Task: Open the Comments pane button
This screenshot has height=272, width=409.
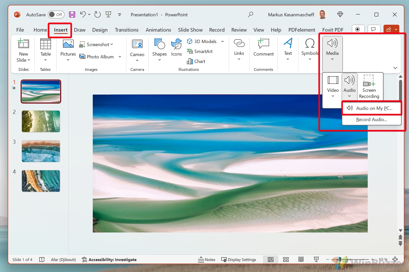Action: pyautogui.click(x=374, y=29)
